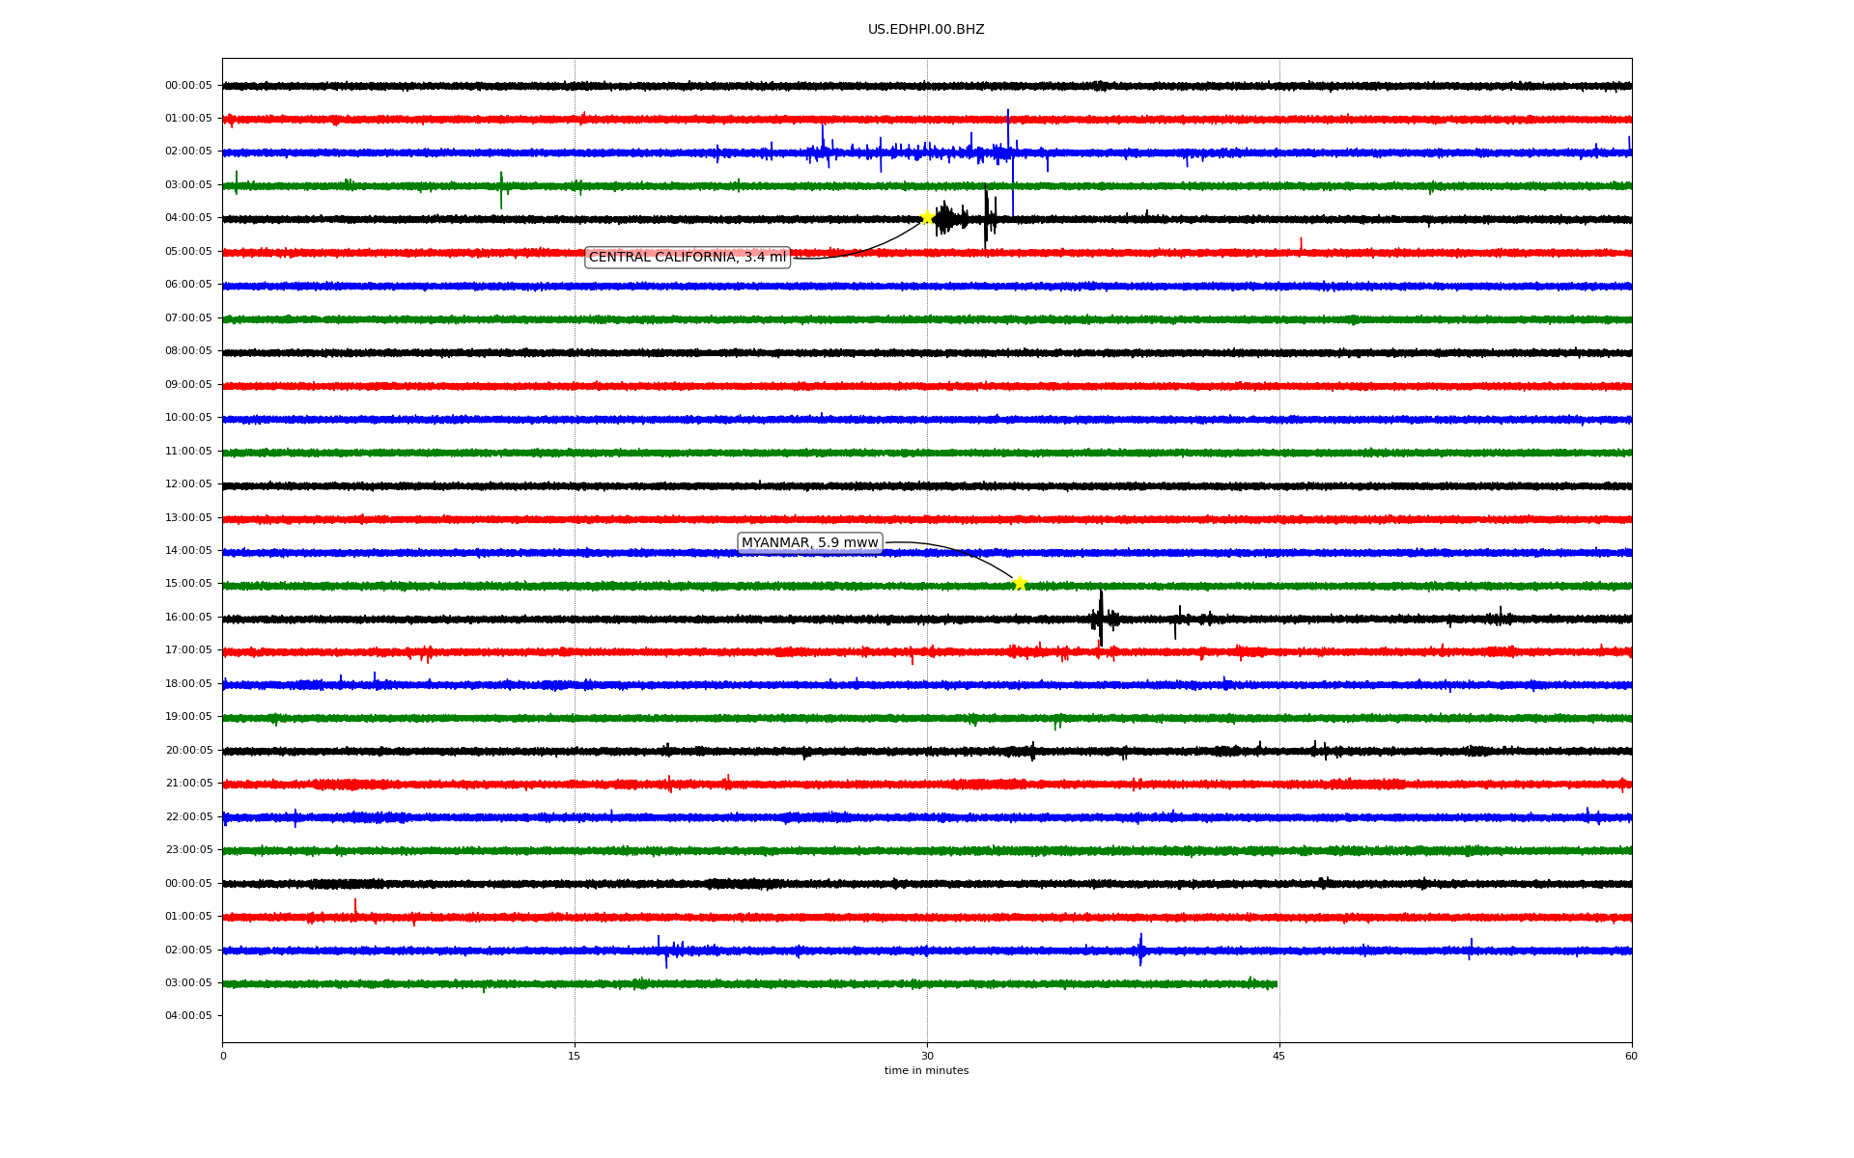
Task: Click the final empty 04:00:05 label at bottom
Action: 188,1015
